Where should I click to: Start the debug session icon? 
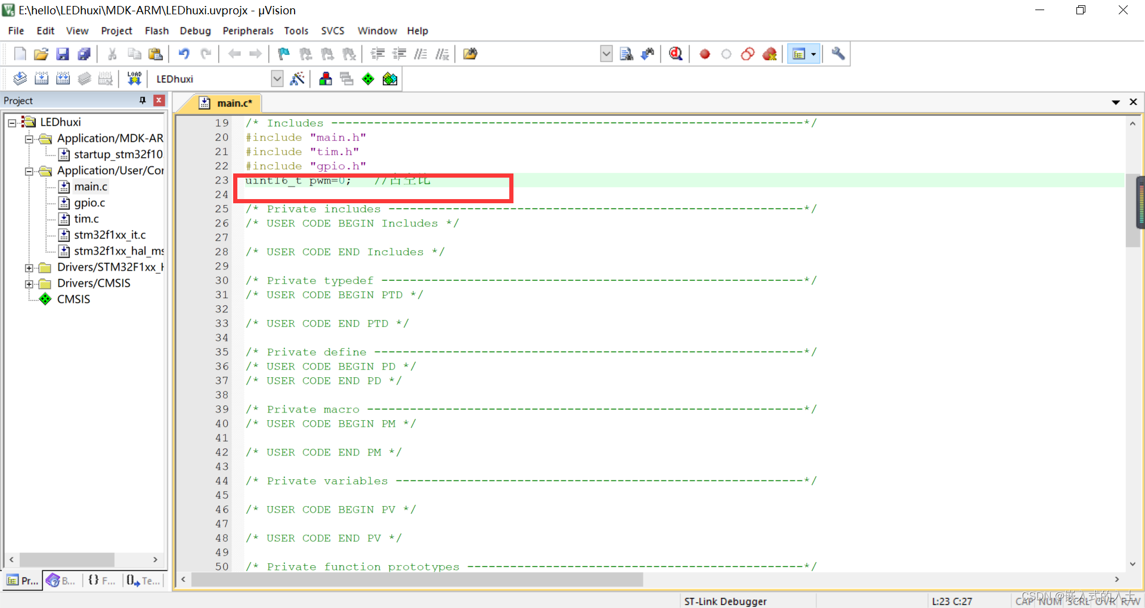point(676,54)
